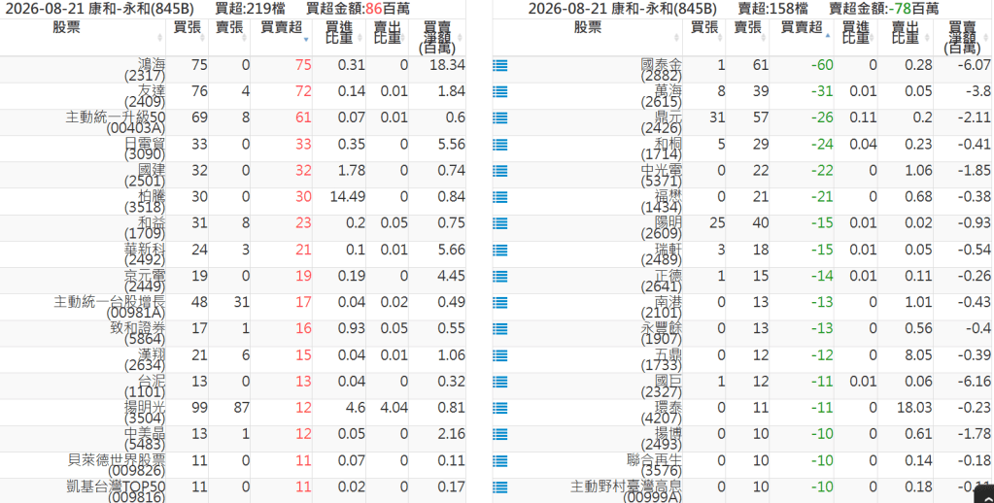Select stock 漢翔 (2634)
994x503 pixels.
[145, 360]
